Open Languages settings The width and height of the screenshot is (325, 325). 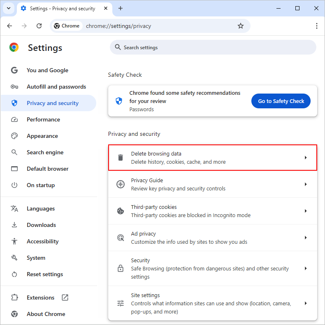[x=49, y=208]
